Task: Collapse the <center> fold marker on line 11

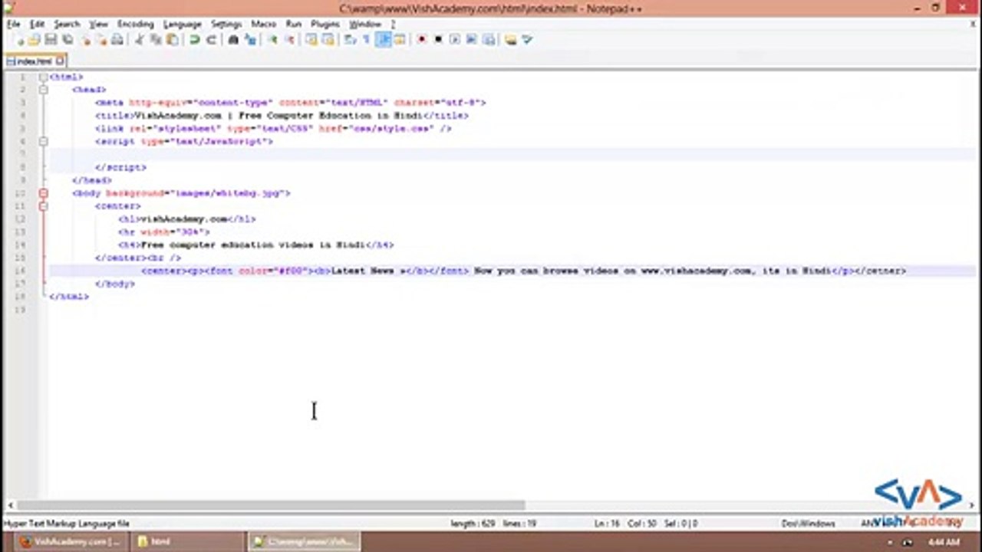Action: point(43,206)
